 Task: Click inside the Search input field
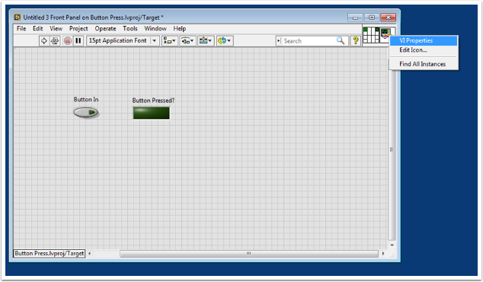tap(308, 40)
